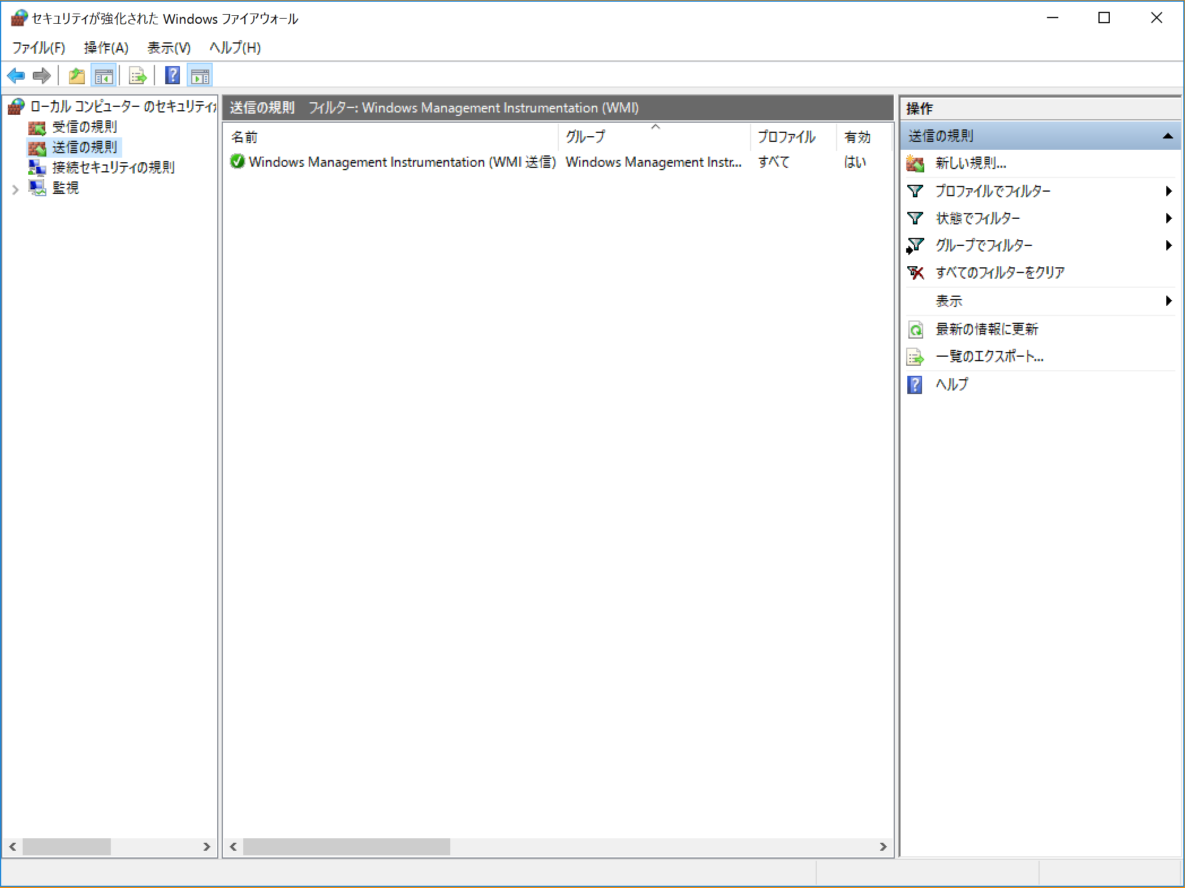Click the Back arrow toolbar icon
The height and width of the screenshot is (888, 1185).
[16, 75]
